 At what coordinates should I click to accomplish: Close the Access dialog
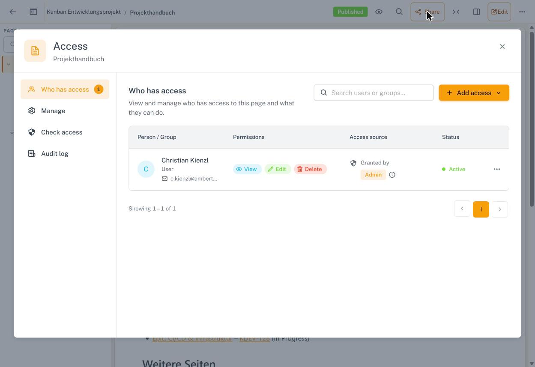[502, 46]
